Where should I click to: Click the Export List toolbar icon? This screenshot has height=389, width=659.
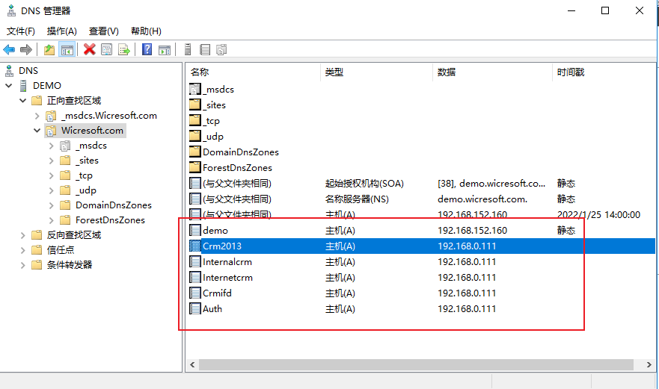tap(124, 49)
